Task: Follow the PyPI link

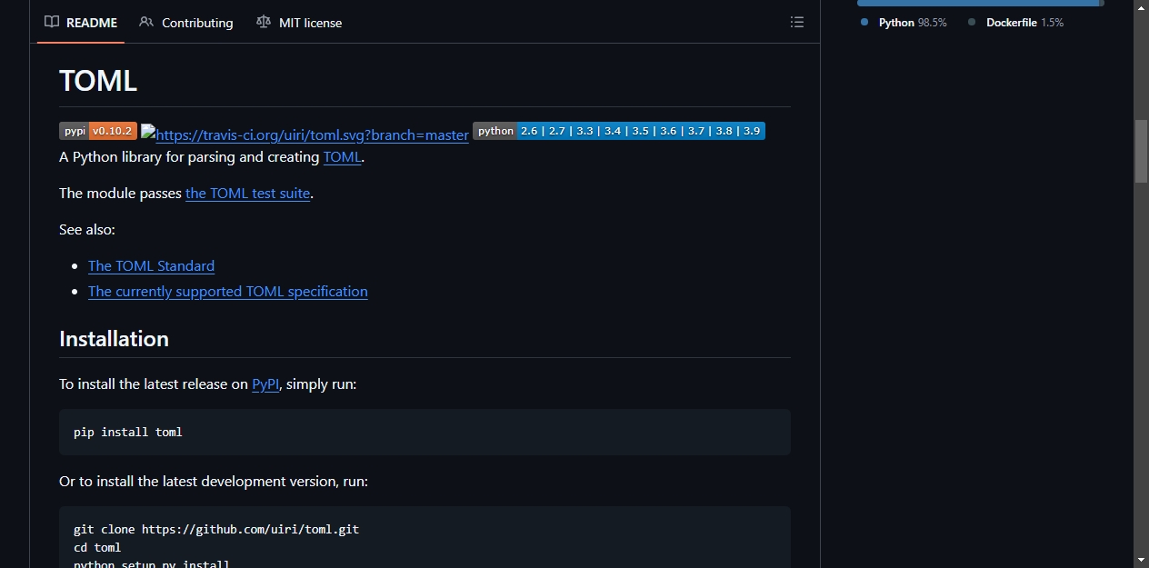Action: point(265,384)
